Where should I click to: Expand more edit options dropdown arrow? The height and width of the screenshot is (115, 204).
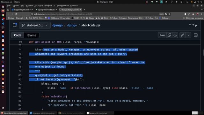(x=188, y=35)
